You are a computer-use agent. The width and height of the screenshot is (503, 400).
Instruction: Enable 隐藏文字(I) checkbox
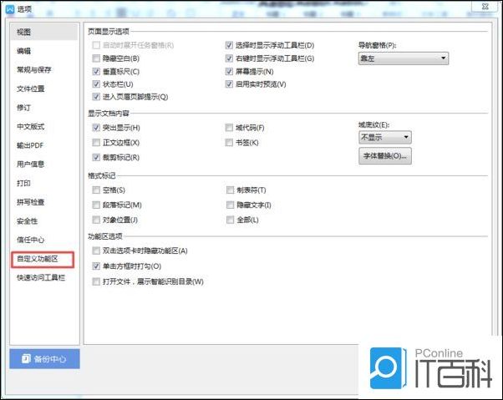click(x=230, y=205)
